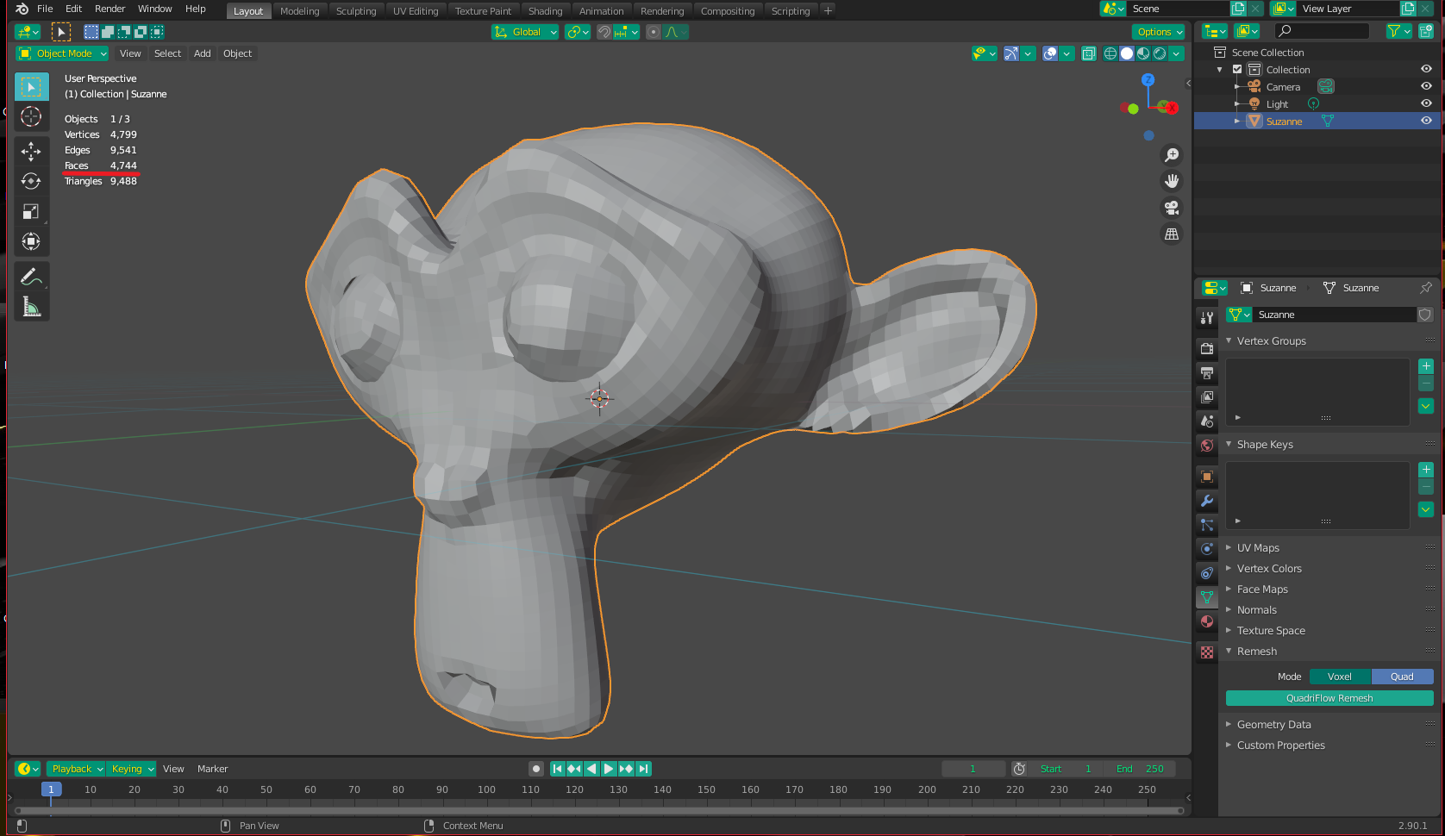This screenshot has width=1445, height=836.
Task: Select Voxel remesh mode
Action: 1340,677
